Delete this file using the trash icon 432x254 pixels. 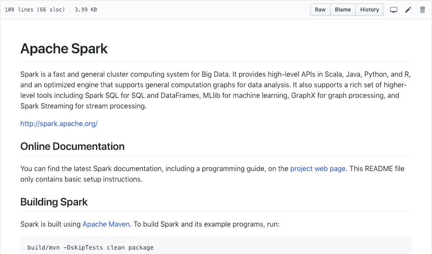[422, 10]
